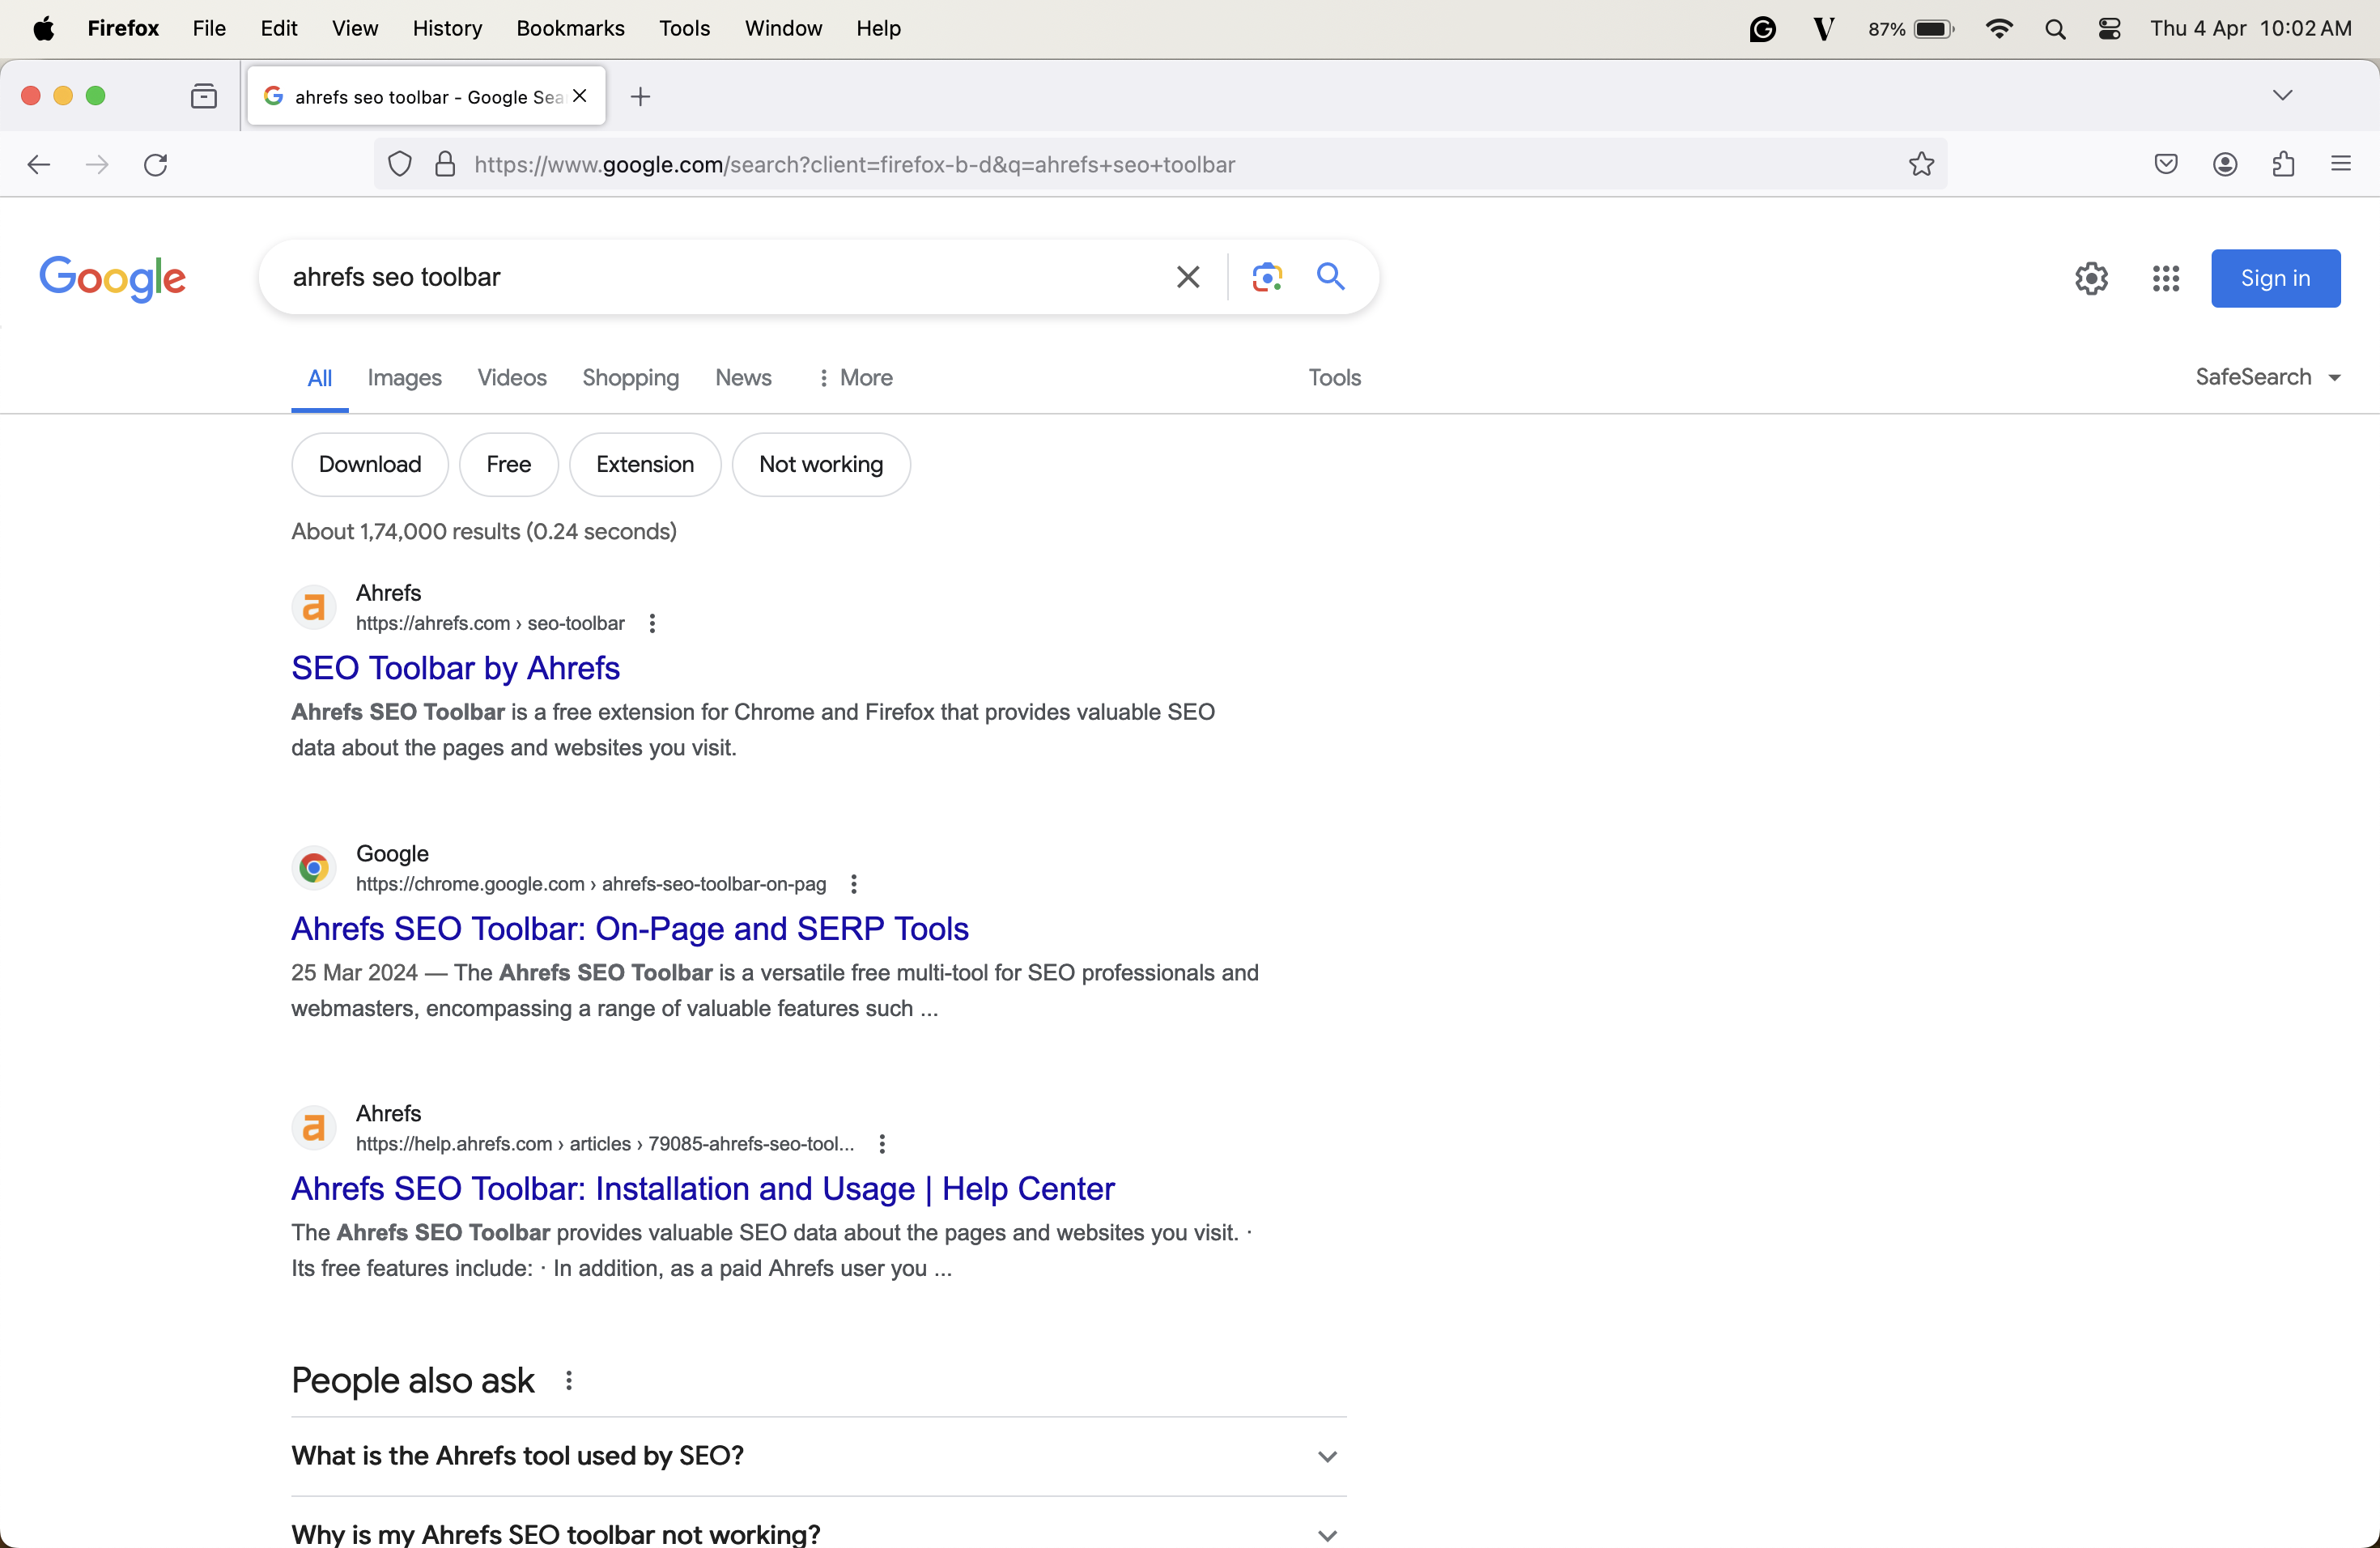Image resolution: width=2380 pixels, height=1548 pixels.
Task: Bookmark this page with the star icon
Action: (1921, 164)
